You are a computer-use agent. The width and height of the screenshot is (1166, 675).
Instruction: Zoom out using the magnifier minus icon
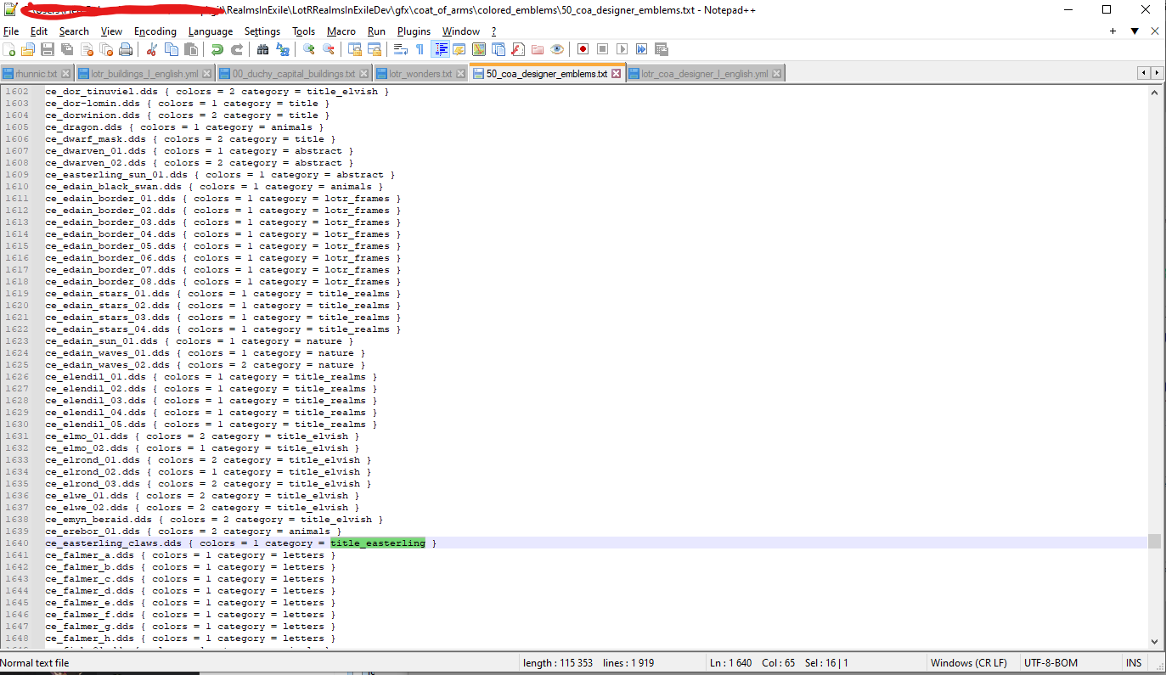328,49
